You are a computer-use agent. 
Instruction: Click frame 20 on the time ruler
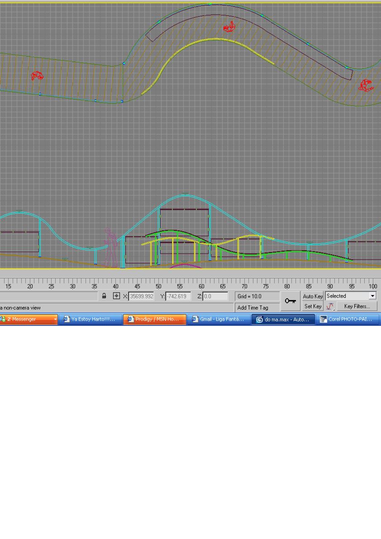(30, 286)
